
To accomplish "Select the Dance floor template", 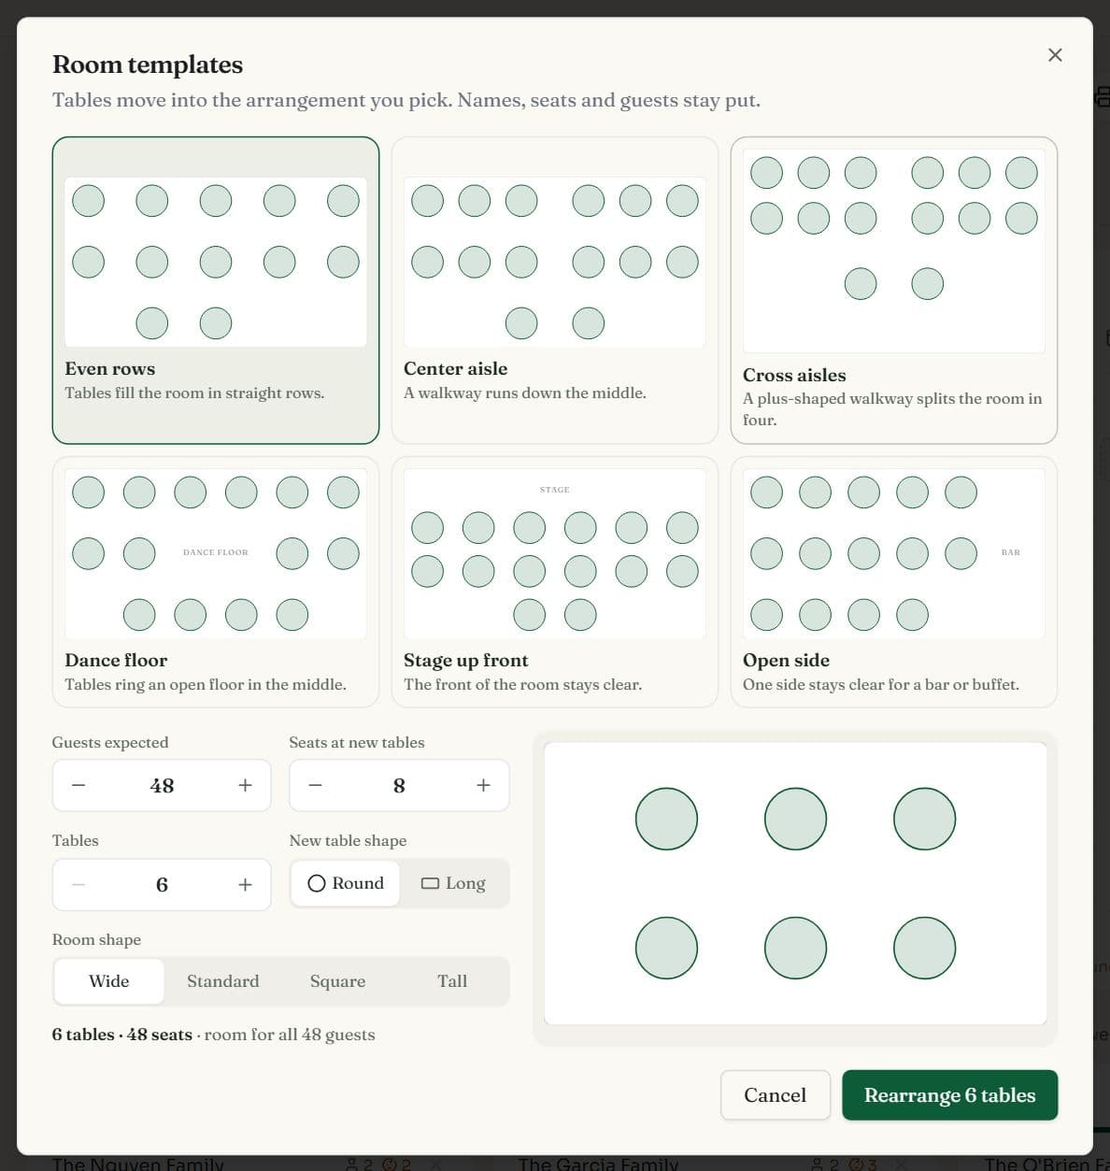I will [x=216, y=582].
